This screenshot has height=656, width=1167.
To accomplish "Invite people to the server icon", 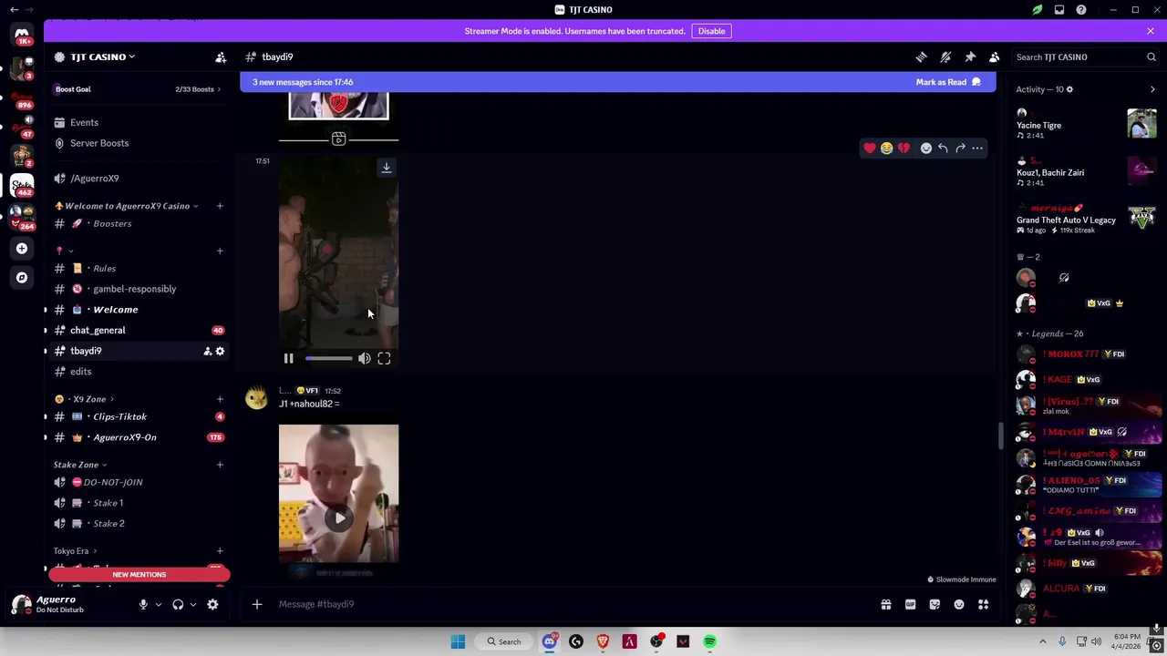I will [x=221, y=56].
